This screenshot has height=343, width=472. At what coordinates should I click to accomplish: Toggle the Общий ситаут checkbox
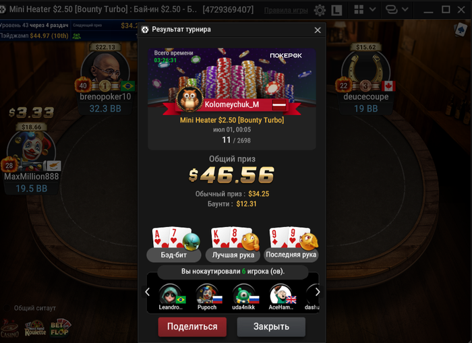(x=7, y=308)
